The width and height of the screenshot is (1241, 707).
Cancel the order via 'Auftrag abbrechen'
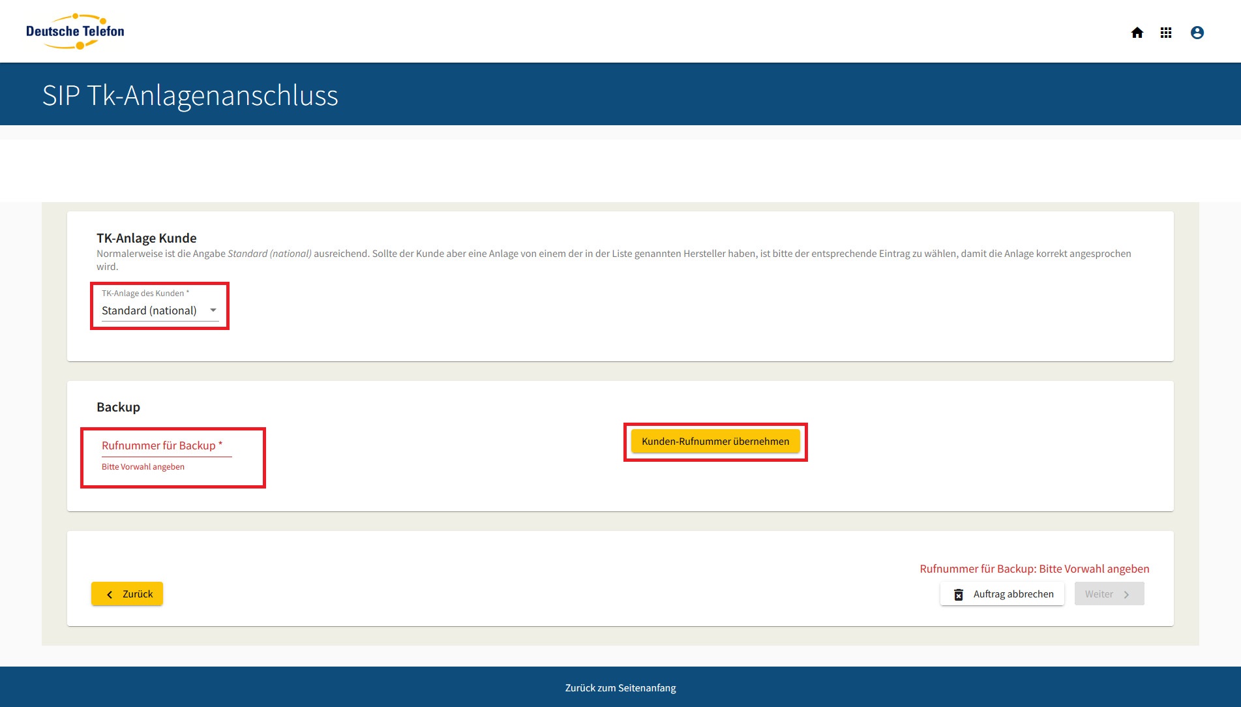point(1002,594)
